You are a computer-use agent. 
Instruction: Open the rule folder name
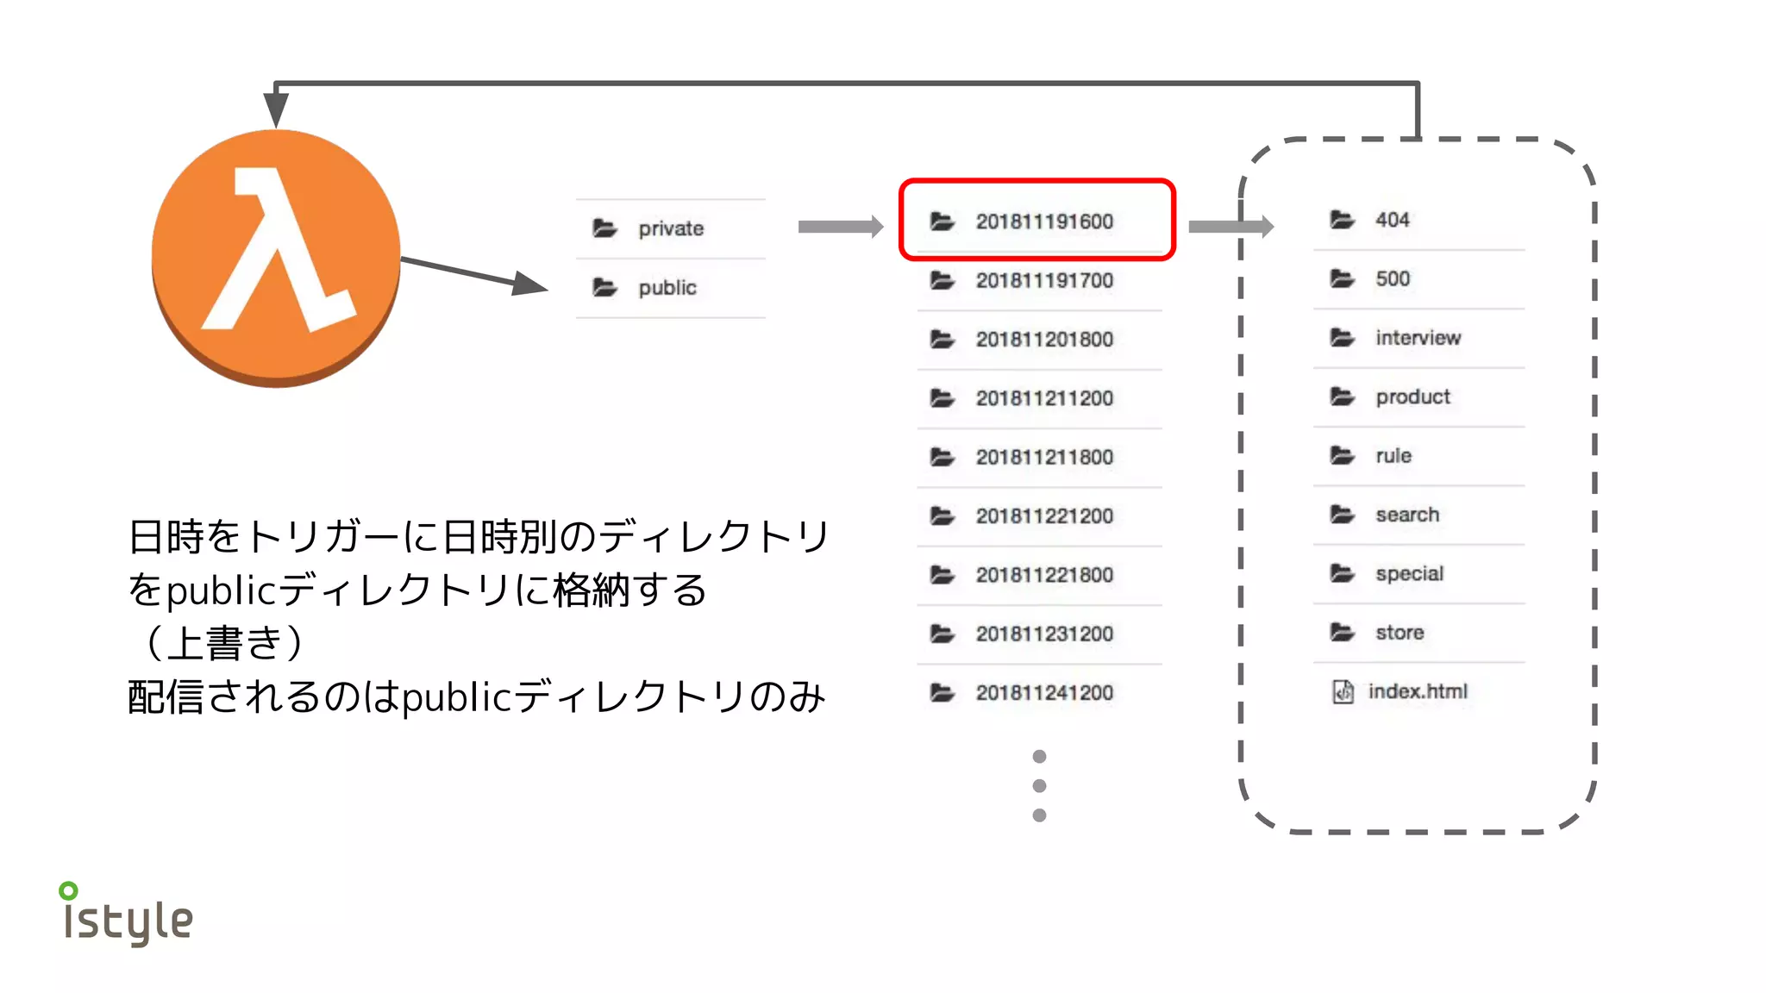pos(1393,455)
